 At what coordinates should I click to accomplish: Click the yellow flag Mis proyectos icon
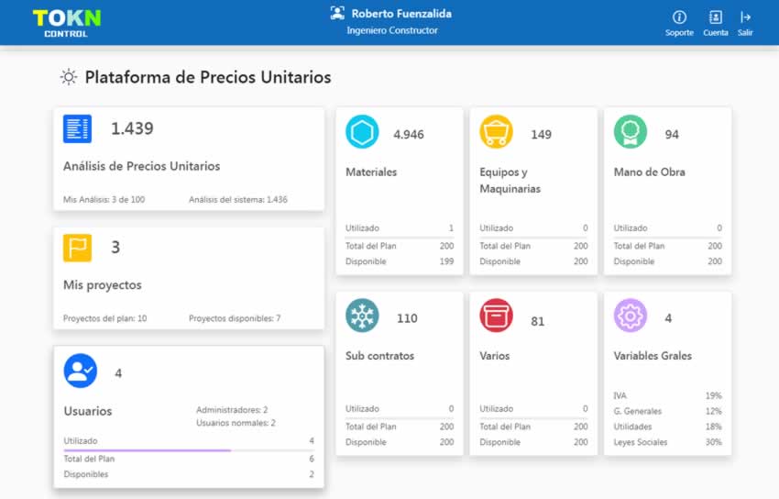click(x=77, y=248)
